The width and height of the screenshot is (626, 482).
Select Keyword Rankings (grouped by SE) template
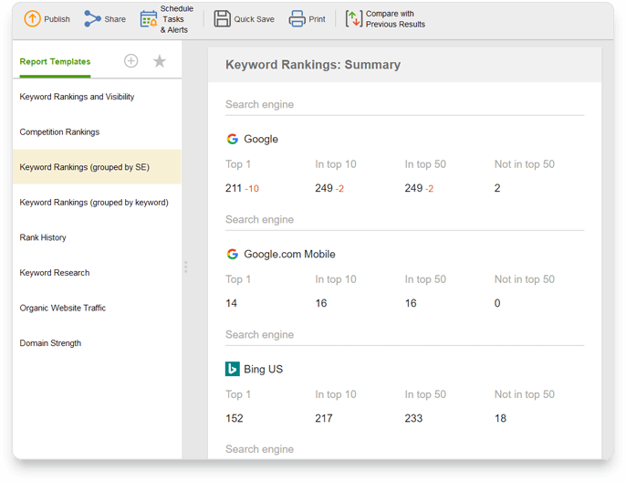97,167
